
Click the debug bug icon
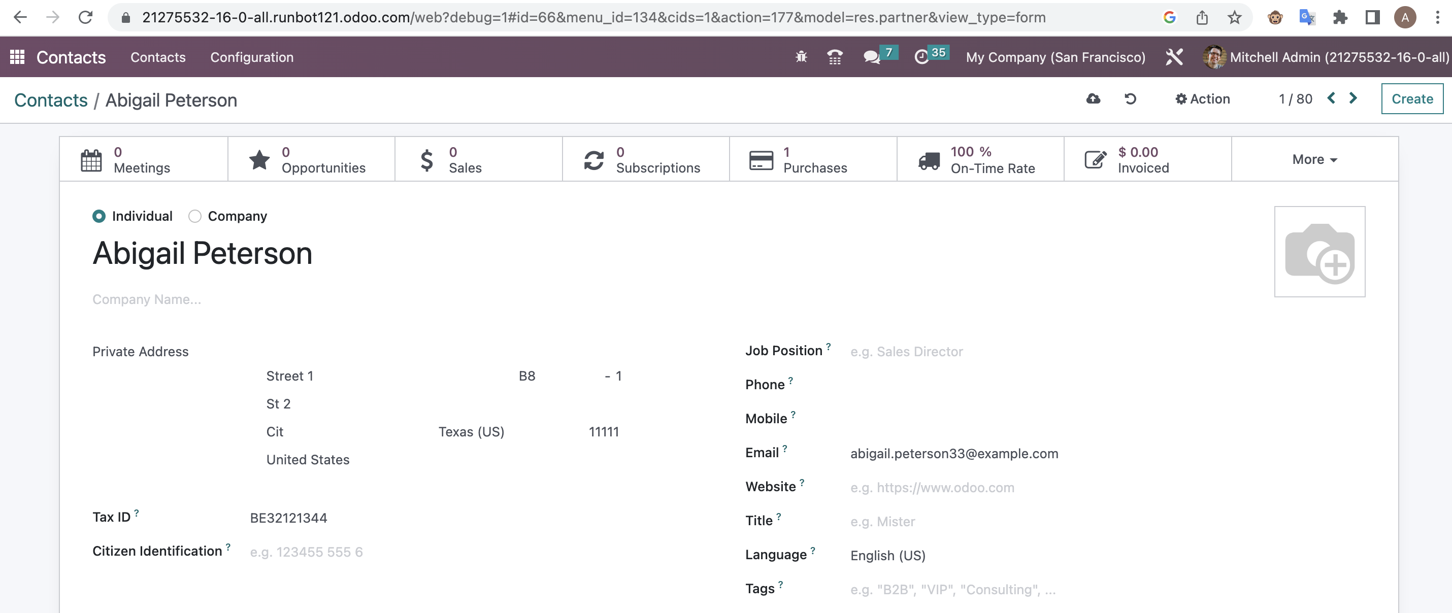click(801, 57)
